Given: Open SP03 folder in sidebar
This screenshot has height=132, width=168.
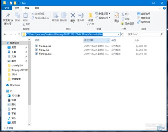Looking at the screenshot, I should [x=12, y=75].
